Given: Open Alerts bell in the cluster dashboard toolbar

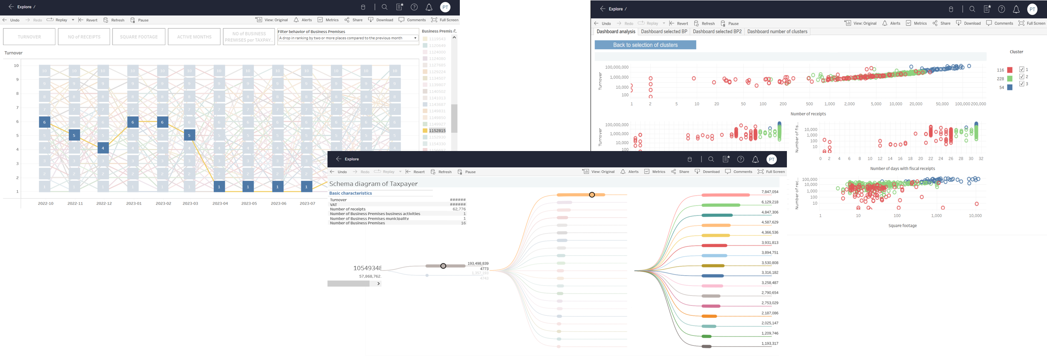Looking at the screenshot, I should [884, 24].
